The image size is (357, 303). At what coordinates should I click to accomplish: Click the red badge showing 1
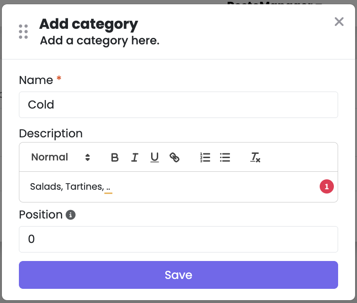[326, 186]
